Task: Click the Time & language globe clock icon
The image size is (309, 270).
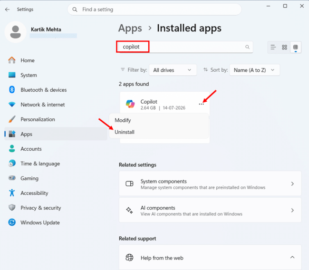Action: 12,164
